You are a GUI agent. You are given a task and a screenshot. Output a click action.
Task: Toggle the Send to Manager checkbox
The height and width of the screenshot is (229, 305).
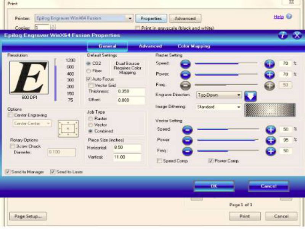pyautogui.click(x=8, y=172)
